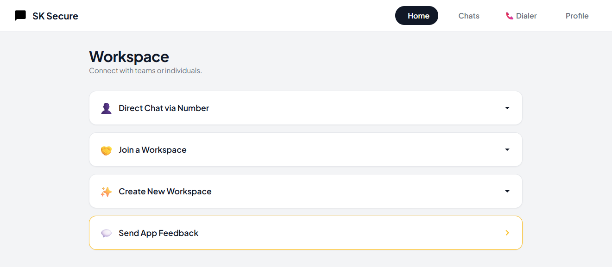Click the person silhouette icon for Direct Chat
Image resolution: width=612 pixels, height=267 pixels.
point(106,108)
